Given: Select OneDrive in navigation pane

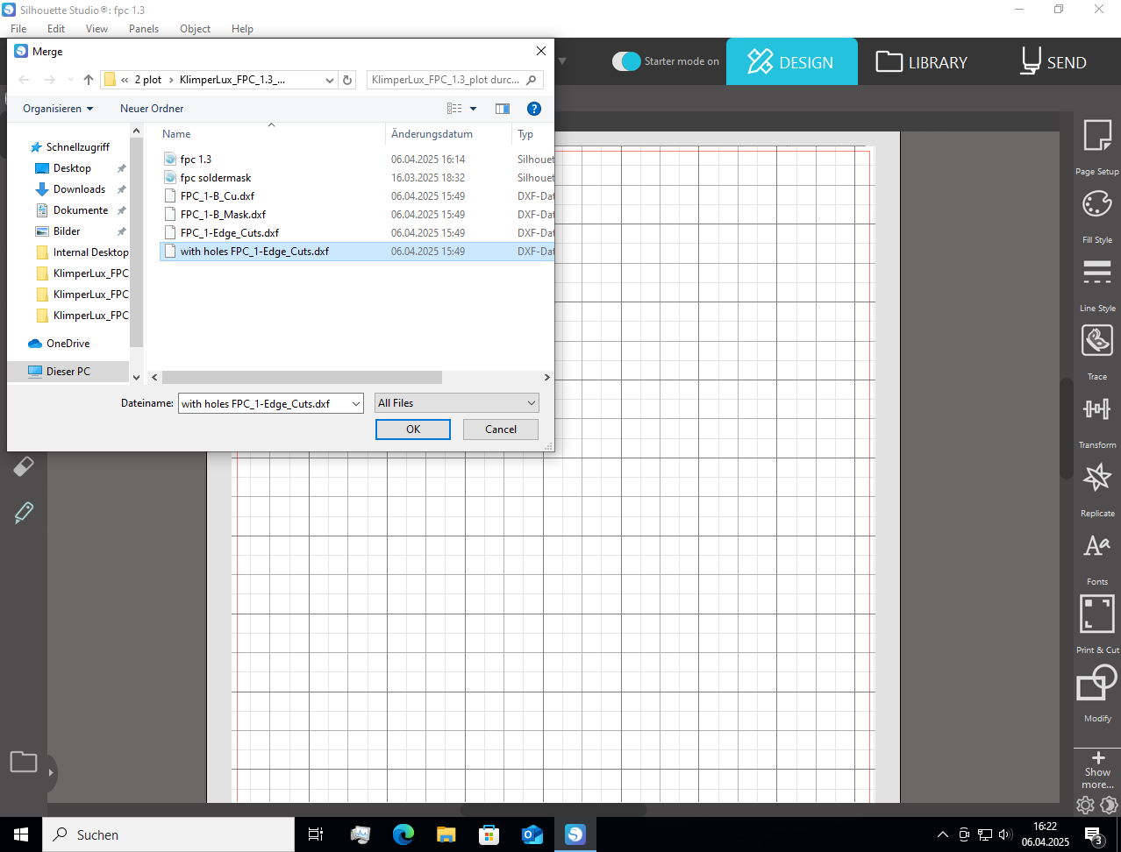Looking at the screenshot, I should pyautogui.click(x=68, y=344).
